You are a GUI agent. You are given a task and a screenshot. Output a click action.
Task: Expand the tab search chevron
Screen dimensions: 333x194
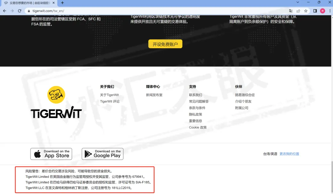point(298,2)
